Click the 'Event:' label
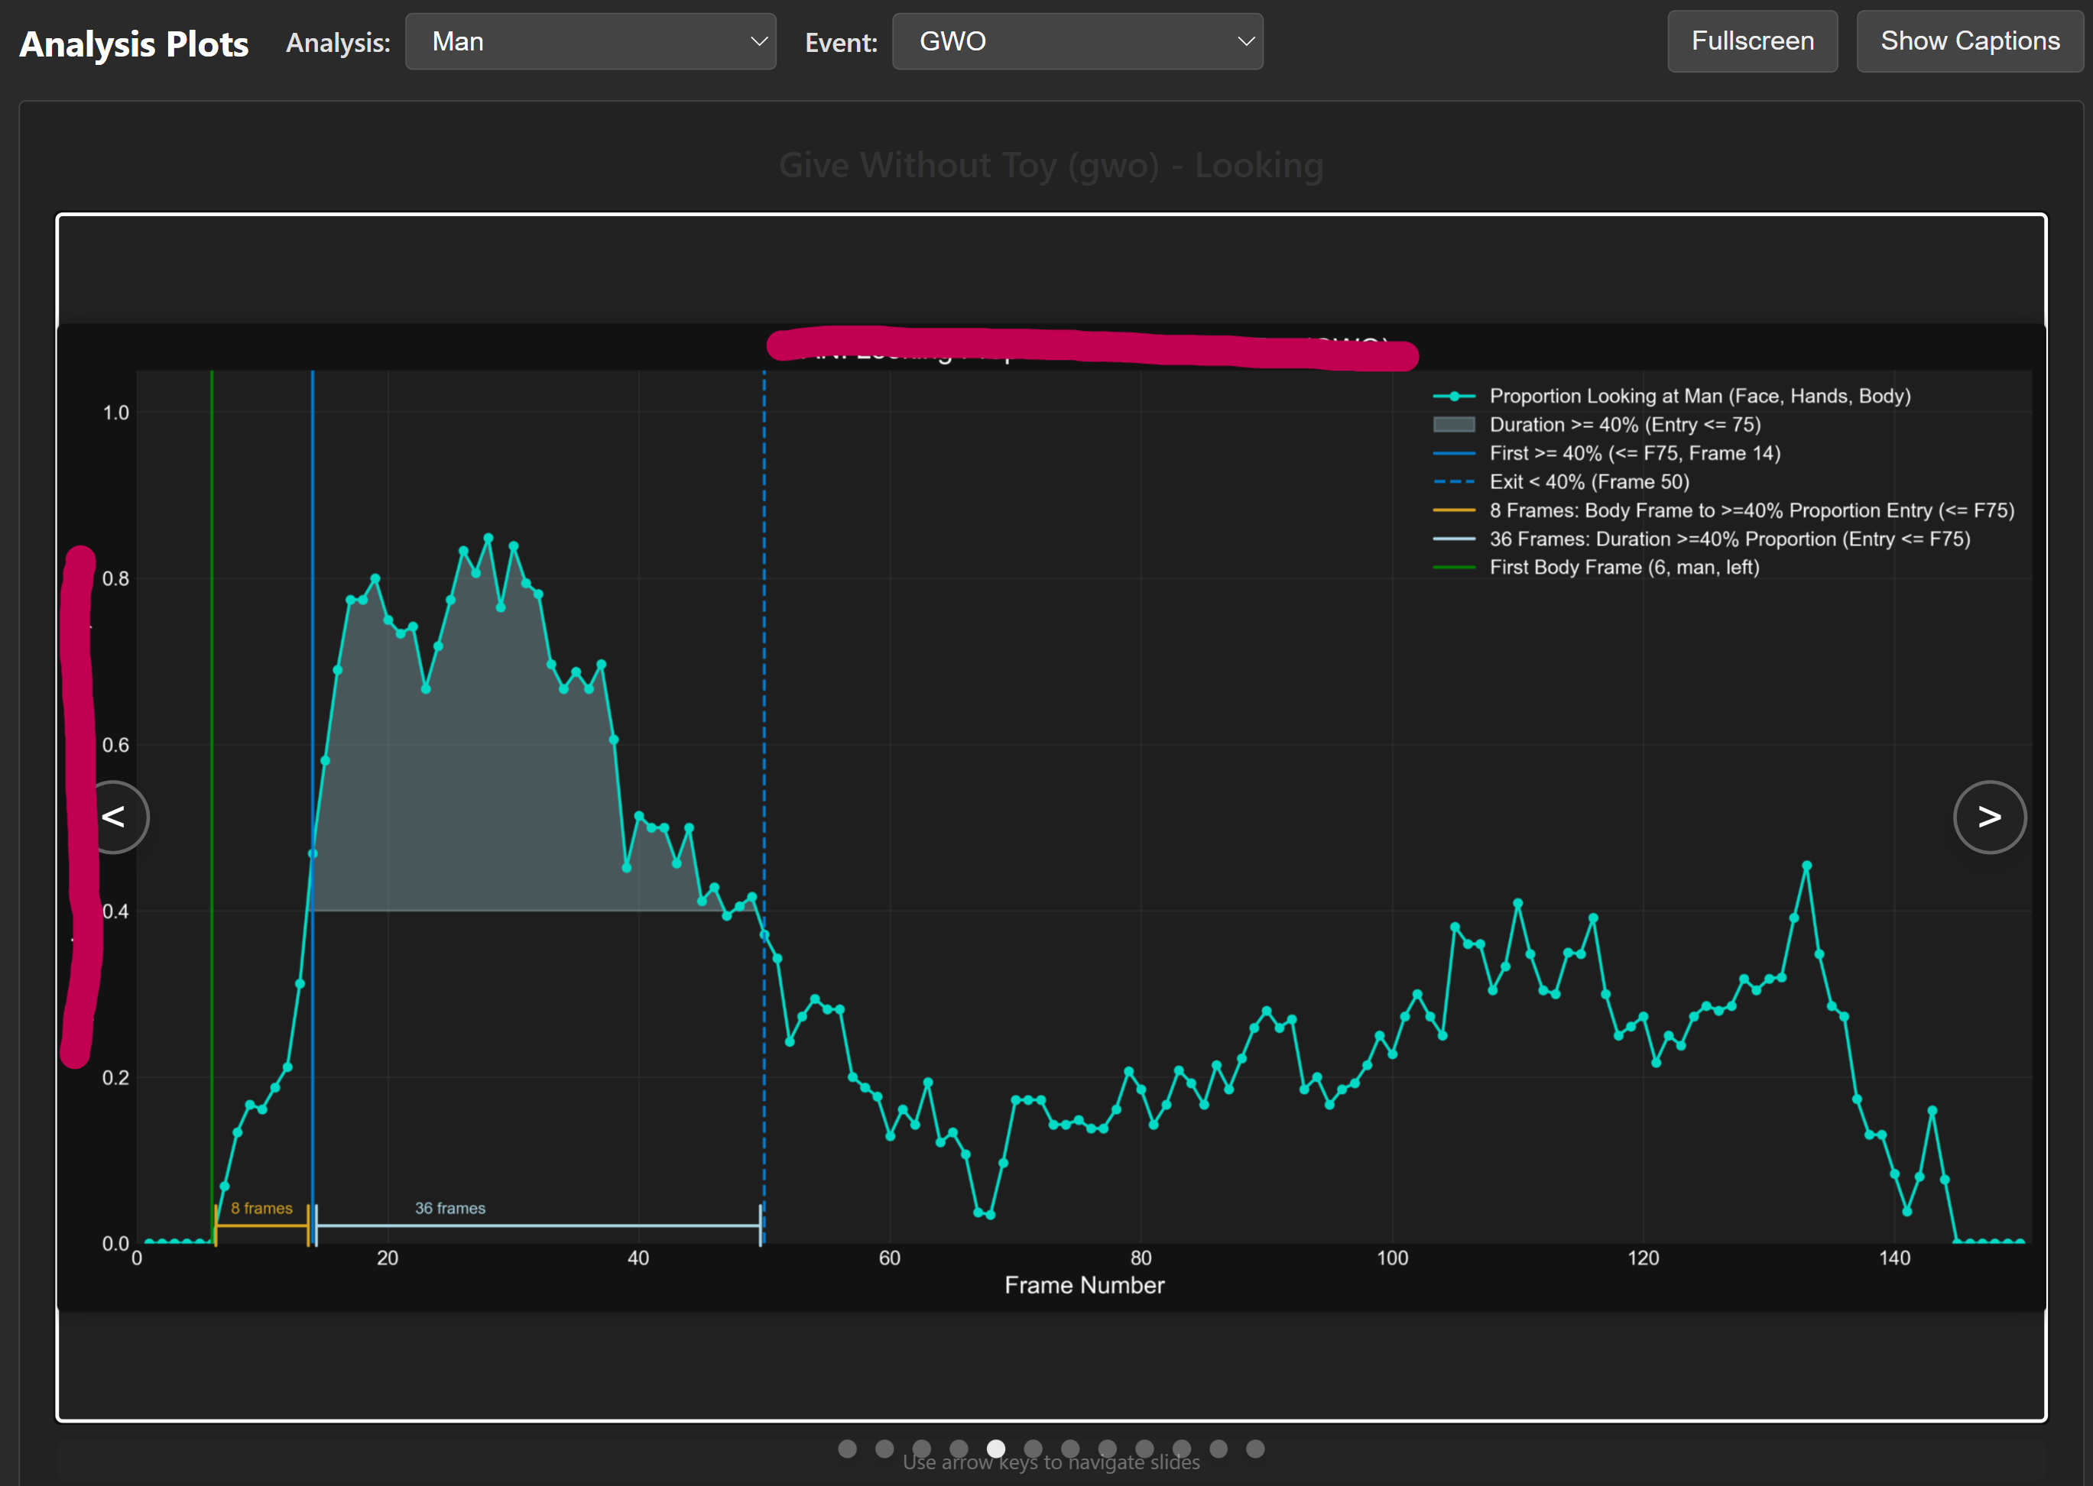 click(x=842, y=43)
